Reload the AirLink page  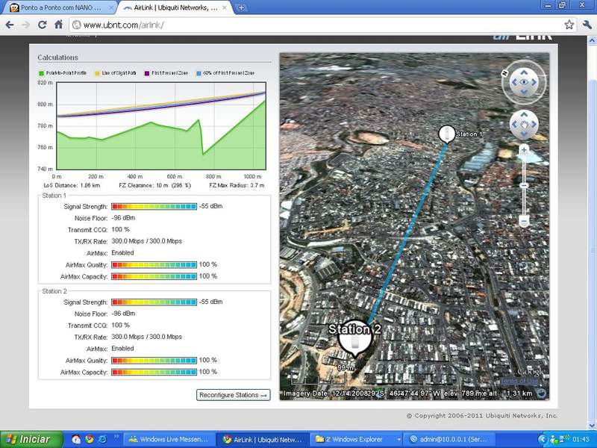[x=43, y=25]
